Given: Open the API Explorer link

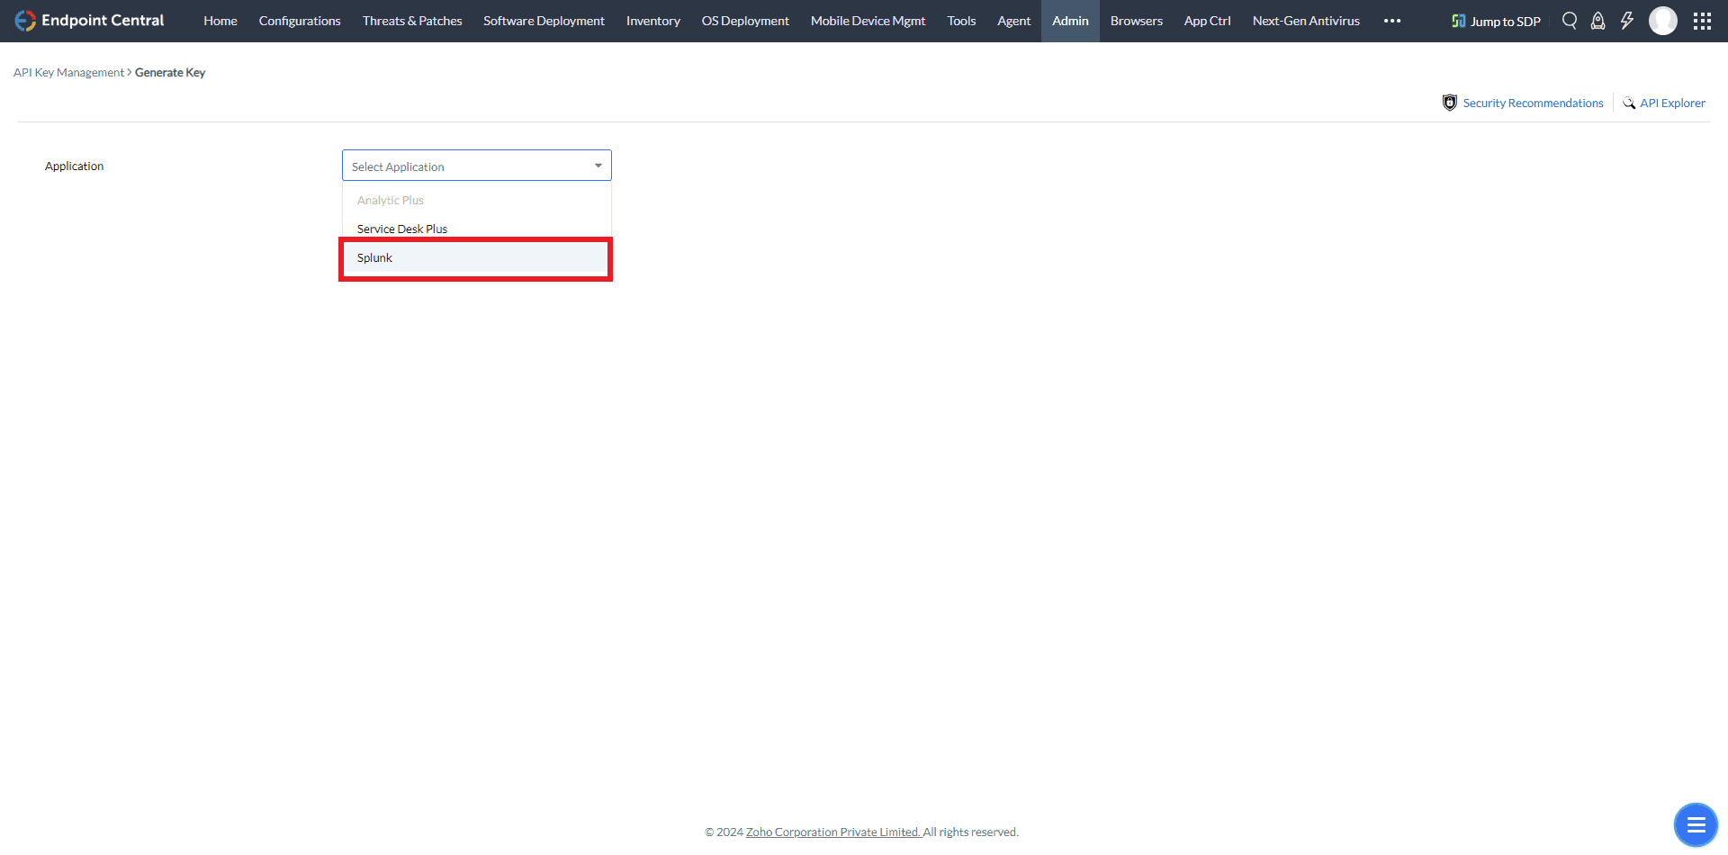Looking at the screenshot, I should click(x=1672, y=103).
